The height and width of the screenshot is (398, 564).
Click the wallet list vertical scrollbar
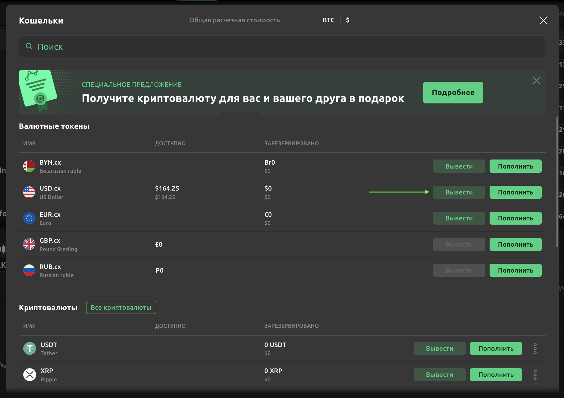point(557,181)
